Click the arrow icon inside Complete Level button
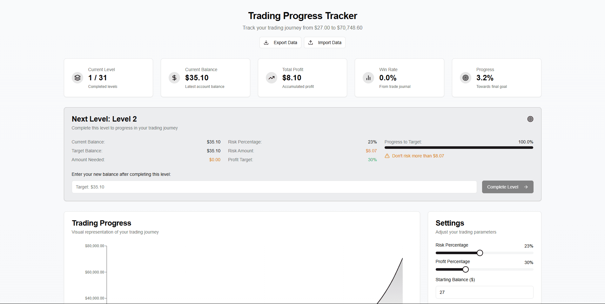Viewport: 605px width, 304px height. click(x=526, y=187)
